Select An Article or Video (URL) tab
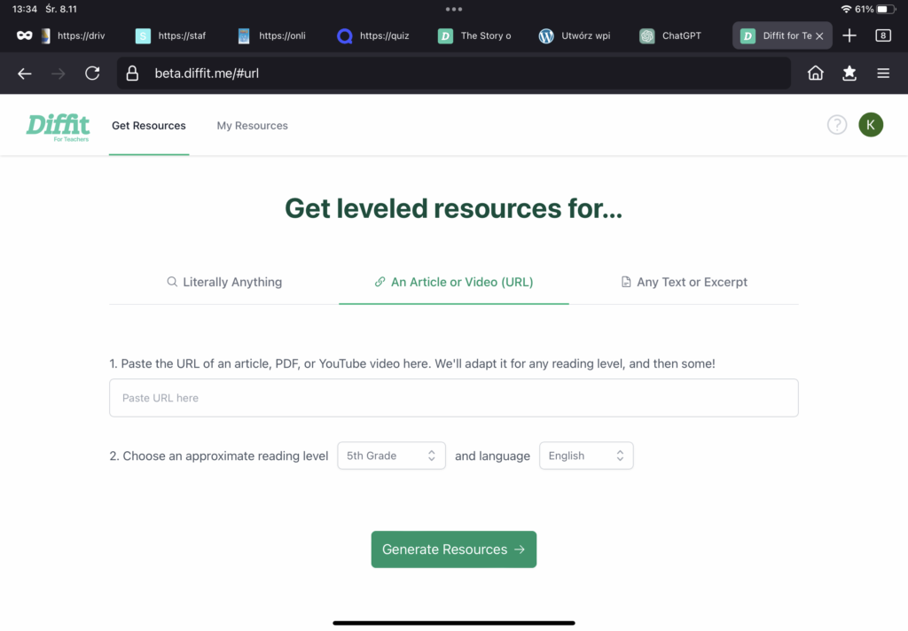The image size is (908, 631). pos(453,282)
